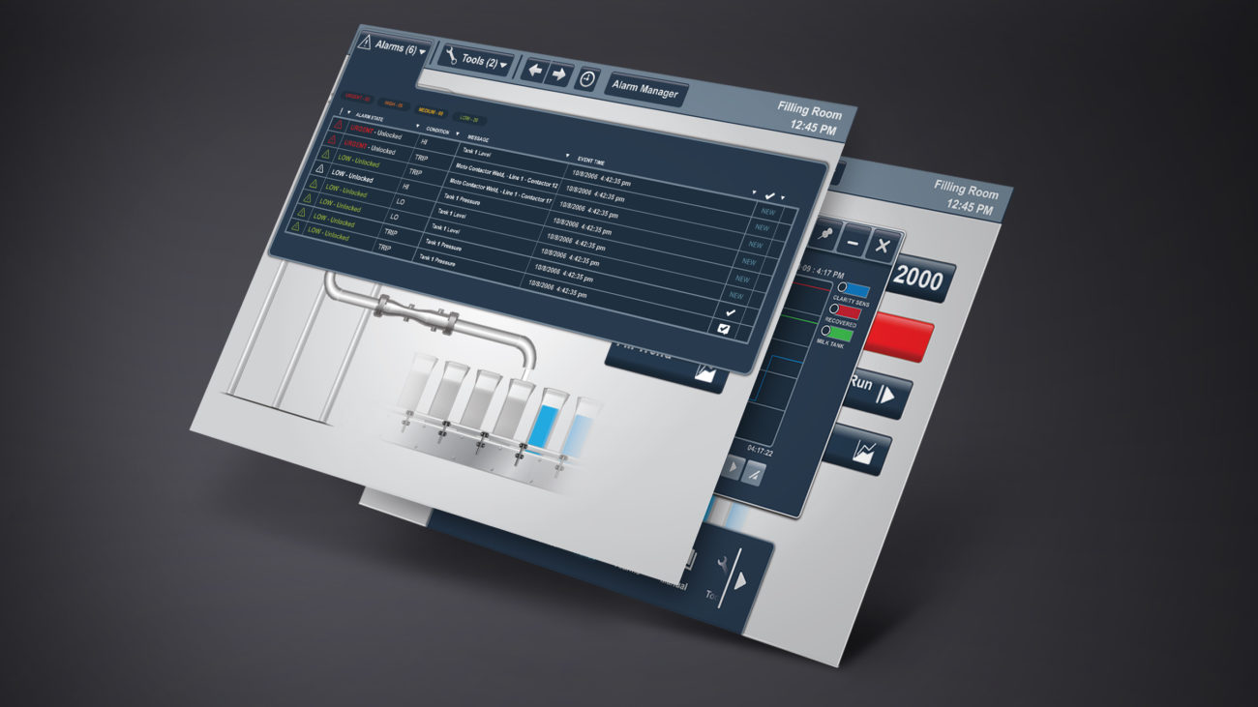Click the pen annotation icon below the trend chart
The image size is (1258, 707).
pyautogui.click(x=754, y=475)
